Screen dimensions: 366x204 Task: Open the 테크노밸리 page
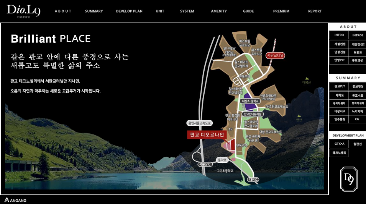click(339, 153)
